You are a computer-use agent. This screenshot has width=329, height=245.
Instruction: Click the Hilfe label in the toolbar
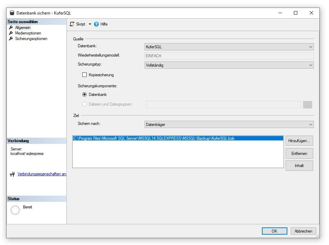pos(104,24)
